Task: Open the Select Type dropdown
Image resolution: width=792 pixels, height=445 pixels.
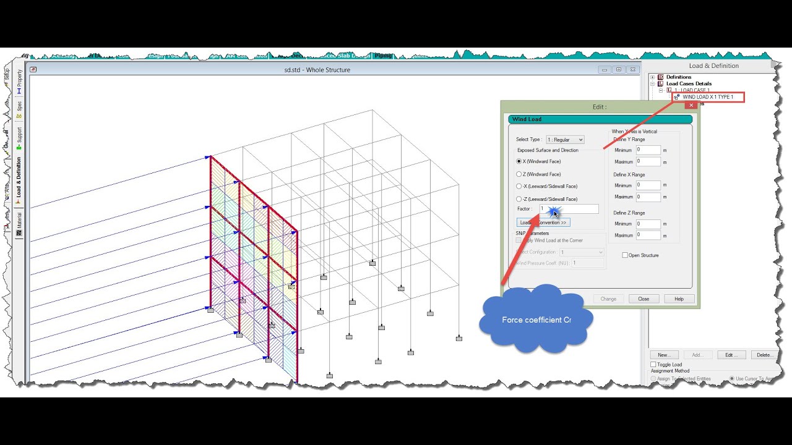Action: 564,140
